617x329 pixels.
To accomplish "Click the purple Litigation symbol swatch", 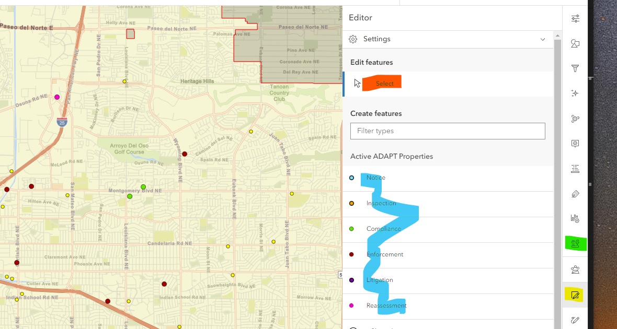I will pyautogui.click(x=351, y=280).
